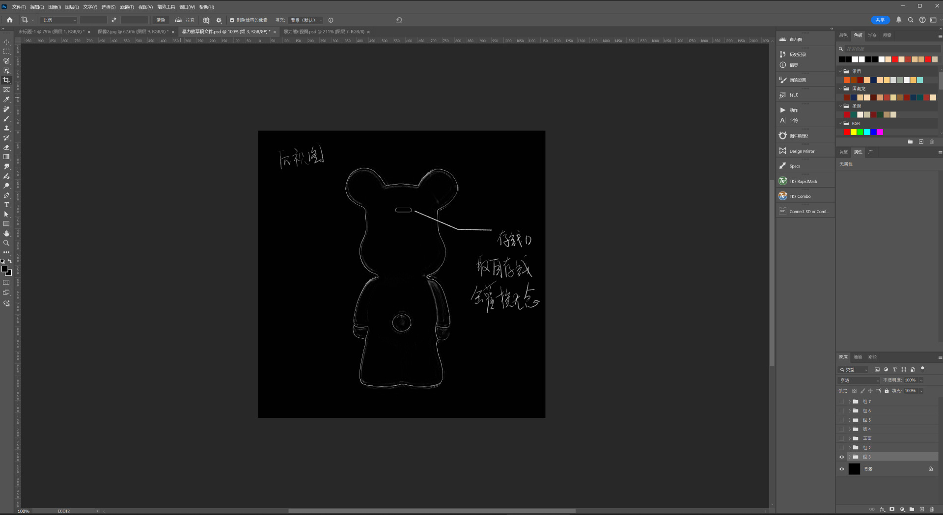Toggle the 删除裁剪的像素 checkbox
This screenshot has height=515, width=943.
point(232,20)
